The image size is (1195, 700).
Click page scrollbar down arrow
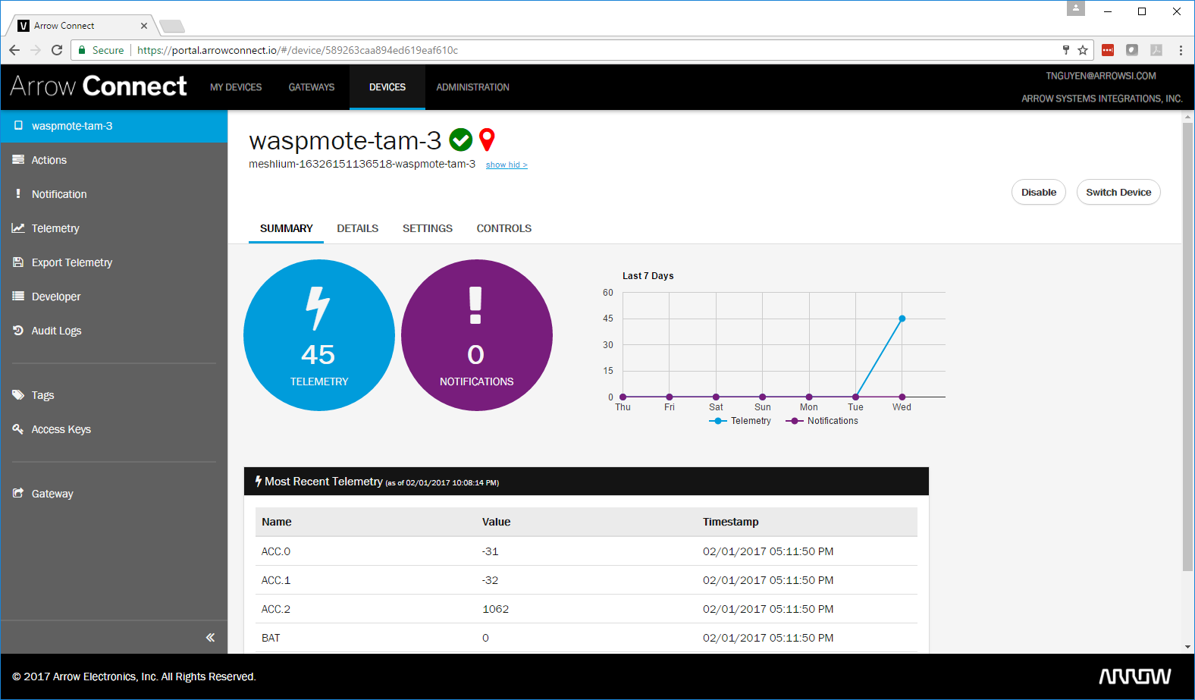pos(1188,647)
